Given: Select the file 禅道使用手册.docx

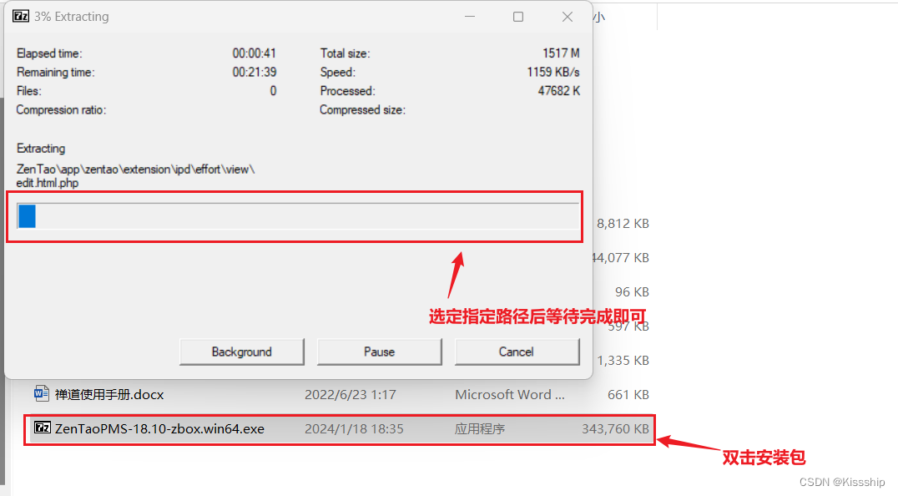Looking at the screenshot, I should [x=109, y=395].
